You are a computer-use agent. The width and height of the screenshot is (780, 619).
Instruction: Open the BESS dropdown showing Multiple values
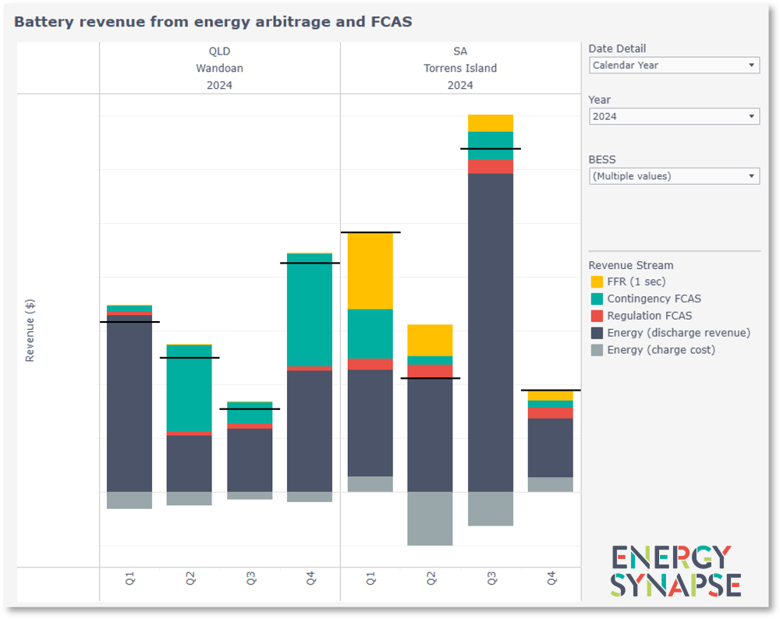(674, 176)
